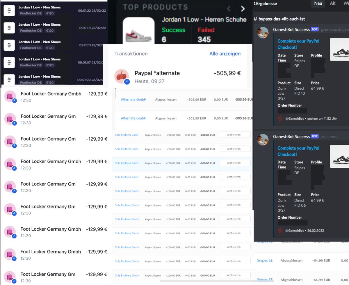Click Archivieren in the highlighted Sole Brothers row
Image resolution: width=349 pixels, height=285 pixels.
[235, 163]
